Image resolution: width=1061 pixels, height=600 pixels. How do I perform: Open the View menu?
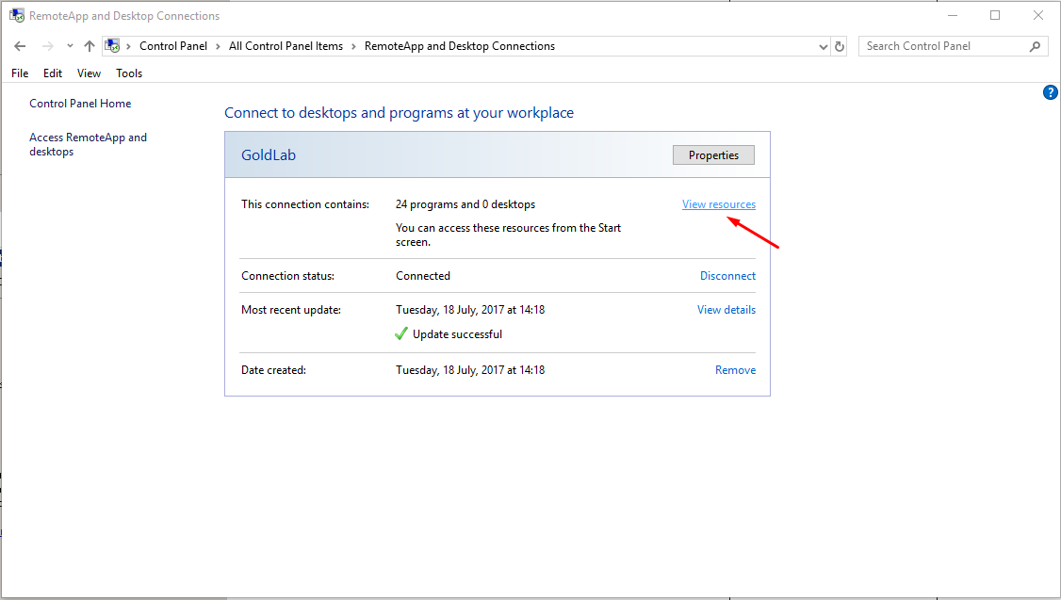(x=89, y=73)
